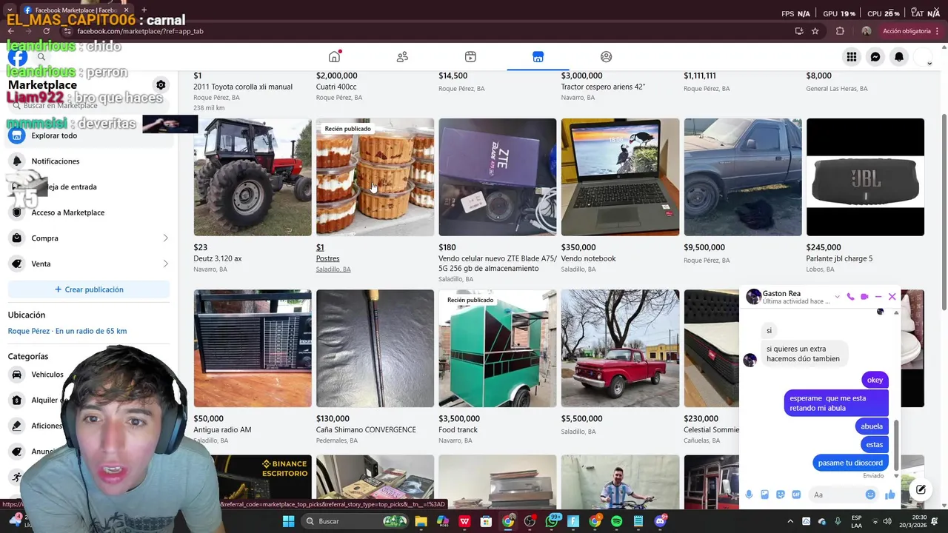Show hidden system tray icons
Viewport: 948px width, 533px height.
tap(790, 521)
